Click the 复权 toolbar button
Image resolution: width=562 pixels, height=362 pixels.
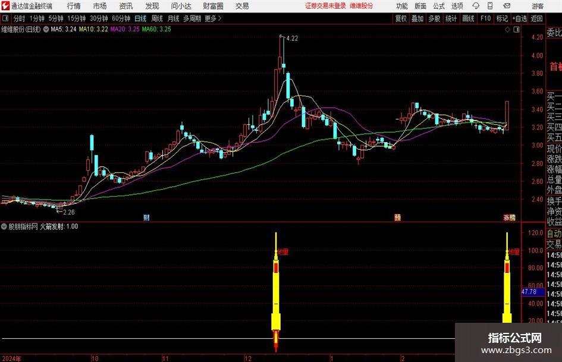pyautogui.click(x=401, y=18)
